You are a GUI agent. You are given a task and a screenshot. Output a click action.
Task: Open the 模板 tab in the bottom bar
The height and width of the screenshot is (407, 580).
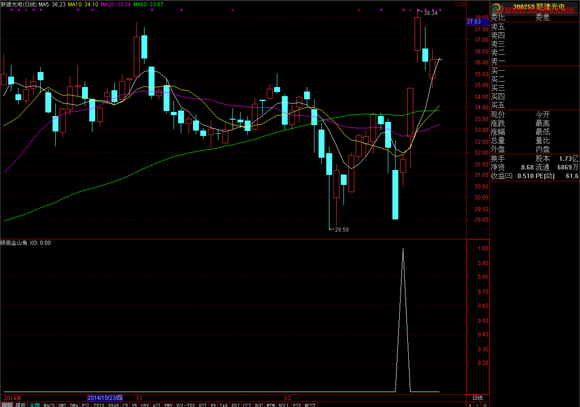20,405
